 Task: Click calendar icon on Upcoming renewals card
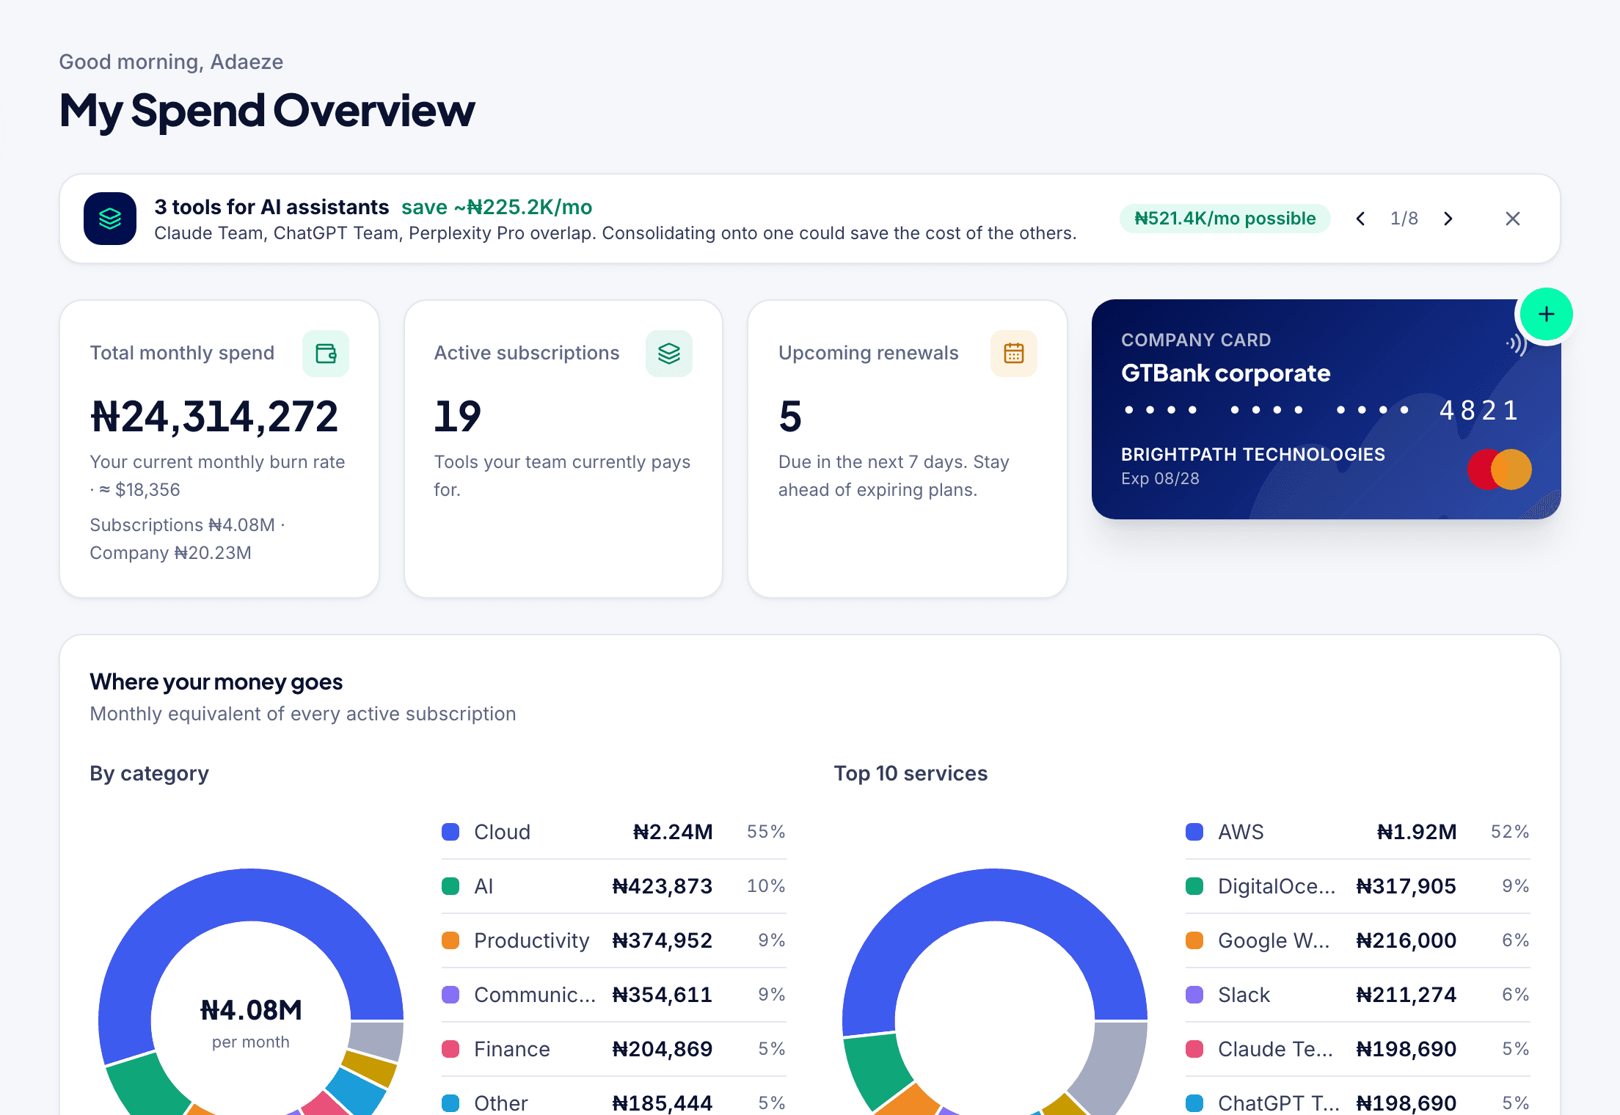pos(1014,354)
